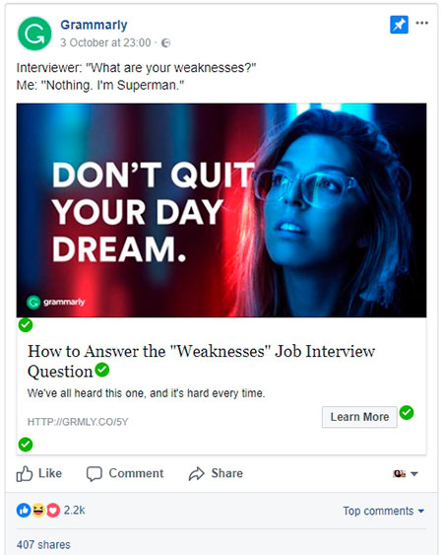443x555 pixels.
Task: Open the three-dot post options menu
Action: pyautogui.click(x=421, y=23)
